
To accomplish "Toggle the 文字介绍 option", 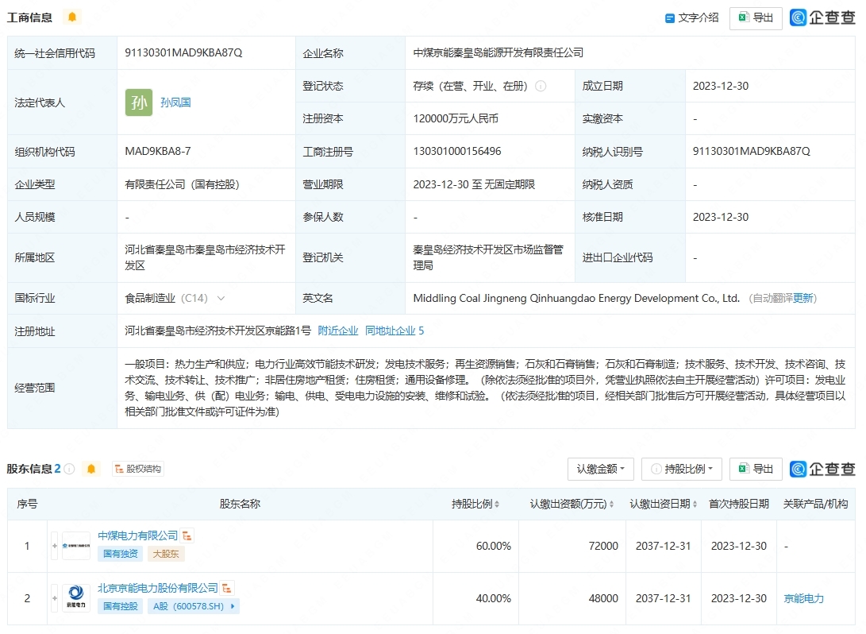I will pyautogui.click(x=691, y=17).
